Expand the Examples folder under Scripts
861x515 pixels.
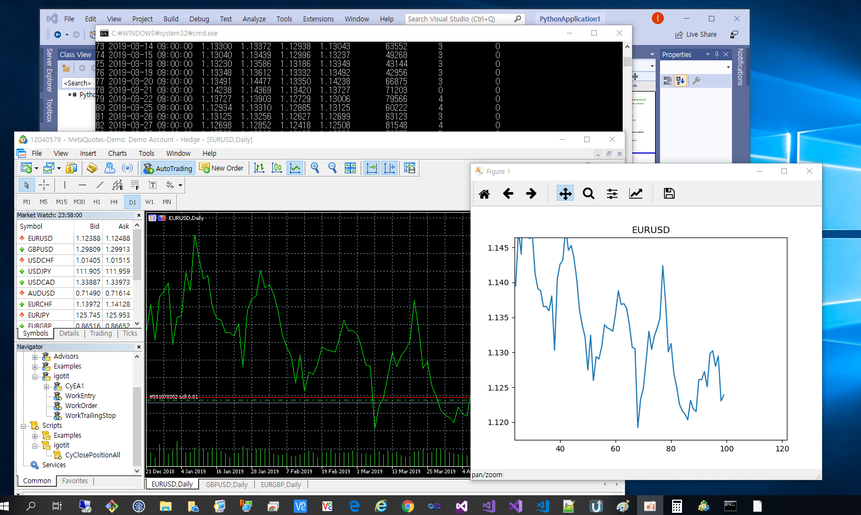(35, 436)
